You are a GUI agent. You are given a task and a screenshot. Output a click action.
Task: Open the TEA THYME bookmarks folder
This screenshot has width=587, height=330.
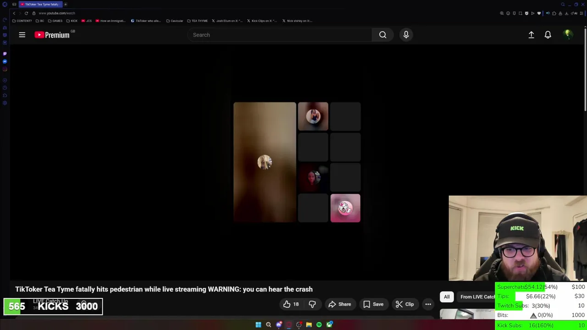[x=197, y=21]
